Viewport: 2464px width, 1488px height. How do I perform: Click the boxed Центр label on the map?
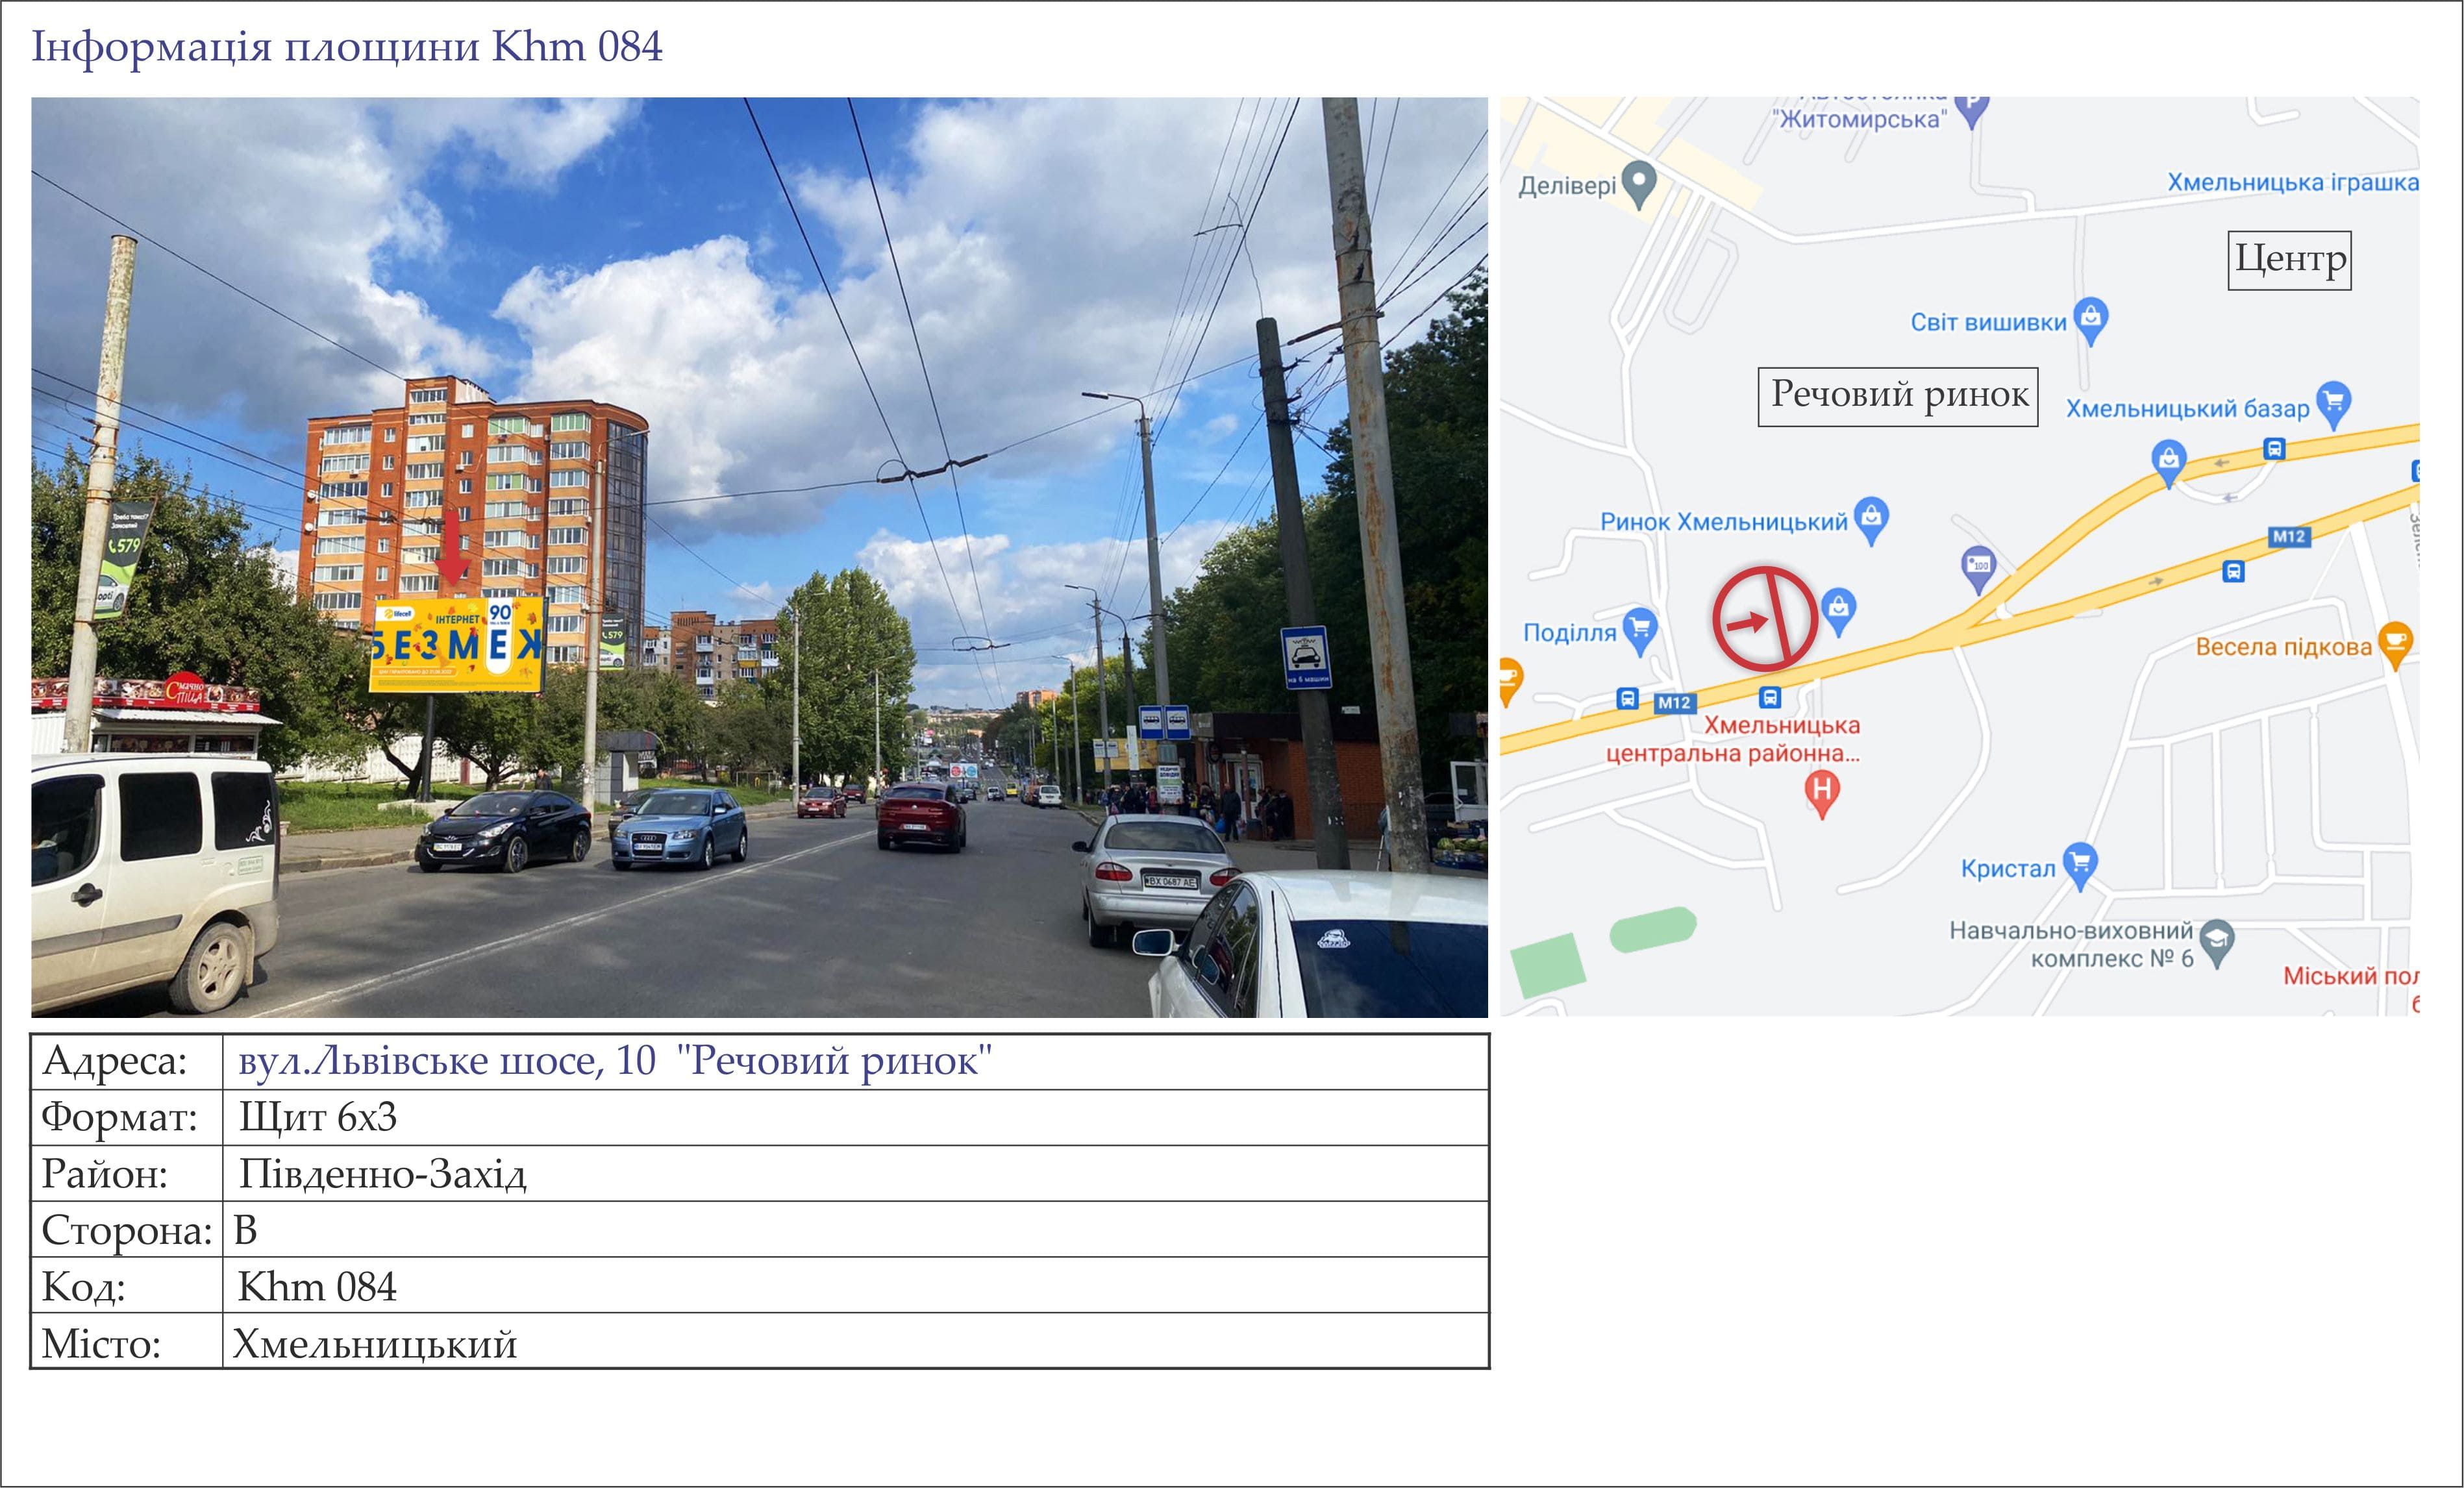[2289, 260]
